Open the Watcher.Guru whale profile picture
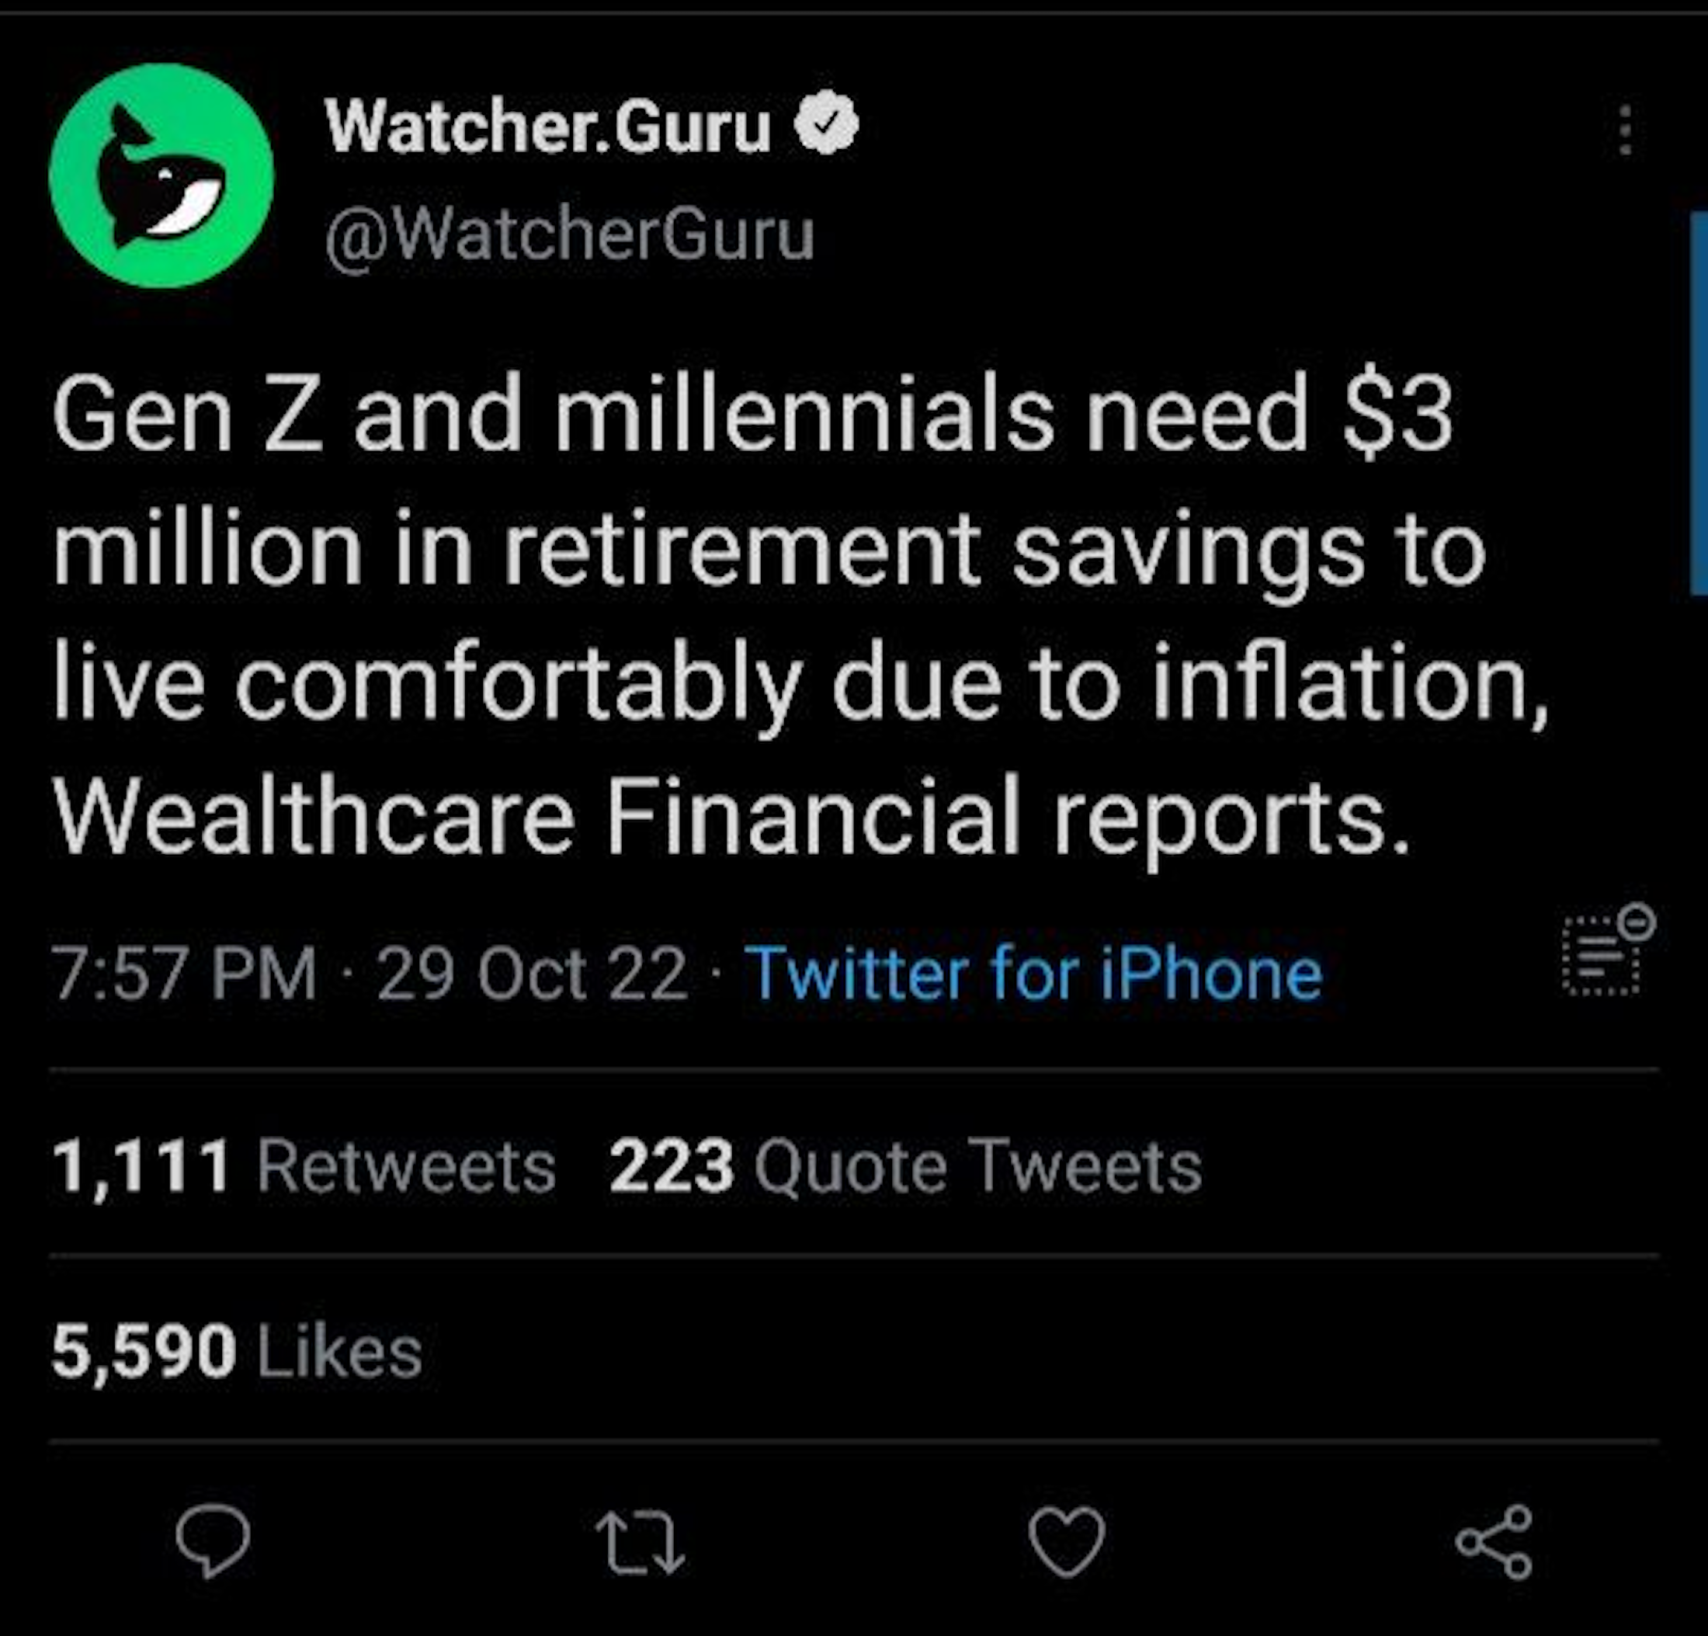Image resolution: width=1708 pixels, height=1636 pixels. click(x=161, y=175)
